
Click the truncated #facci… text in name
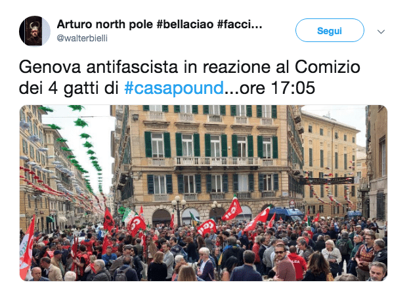point(240,24)
